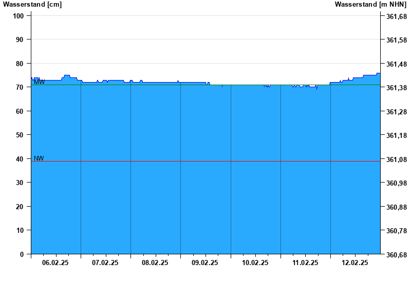The width and height of the screenshot is (411, 282).
Task: Click left axis value 20
Action: [x=20, y=207]
